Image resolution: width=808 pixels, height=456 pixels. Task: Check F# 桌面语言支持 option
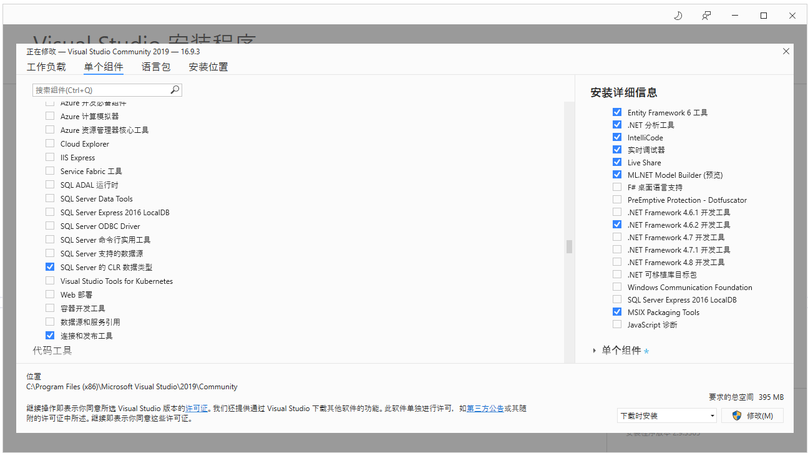(x=617, y=187)
